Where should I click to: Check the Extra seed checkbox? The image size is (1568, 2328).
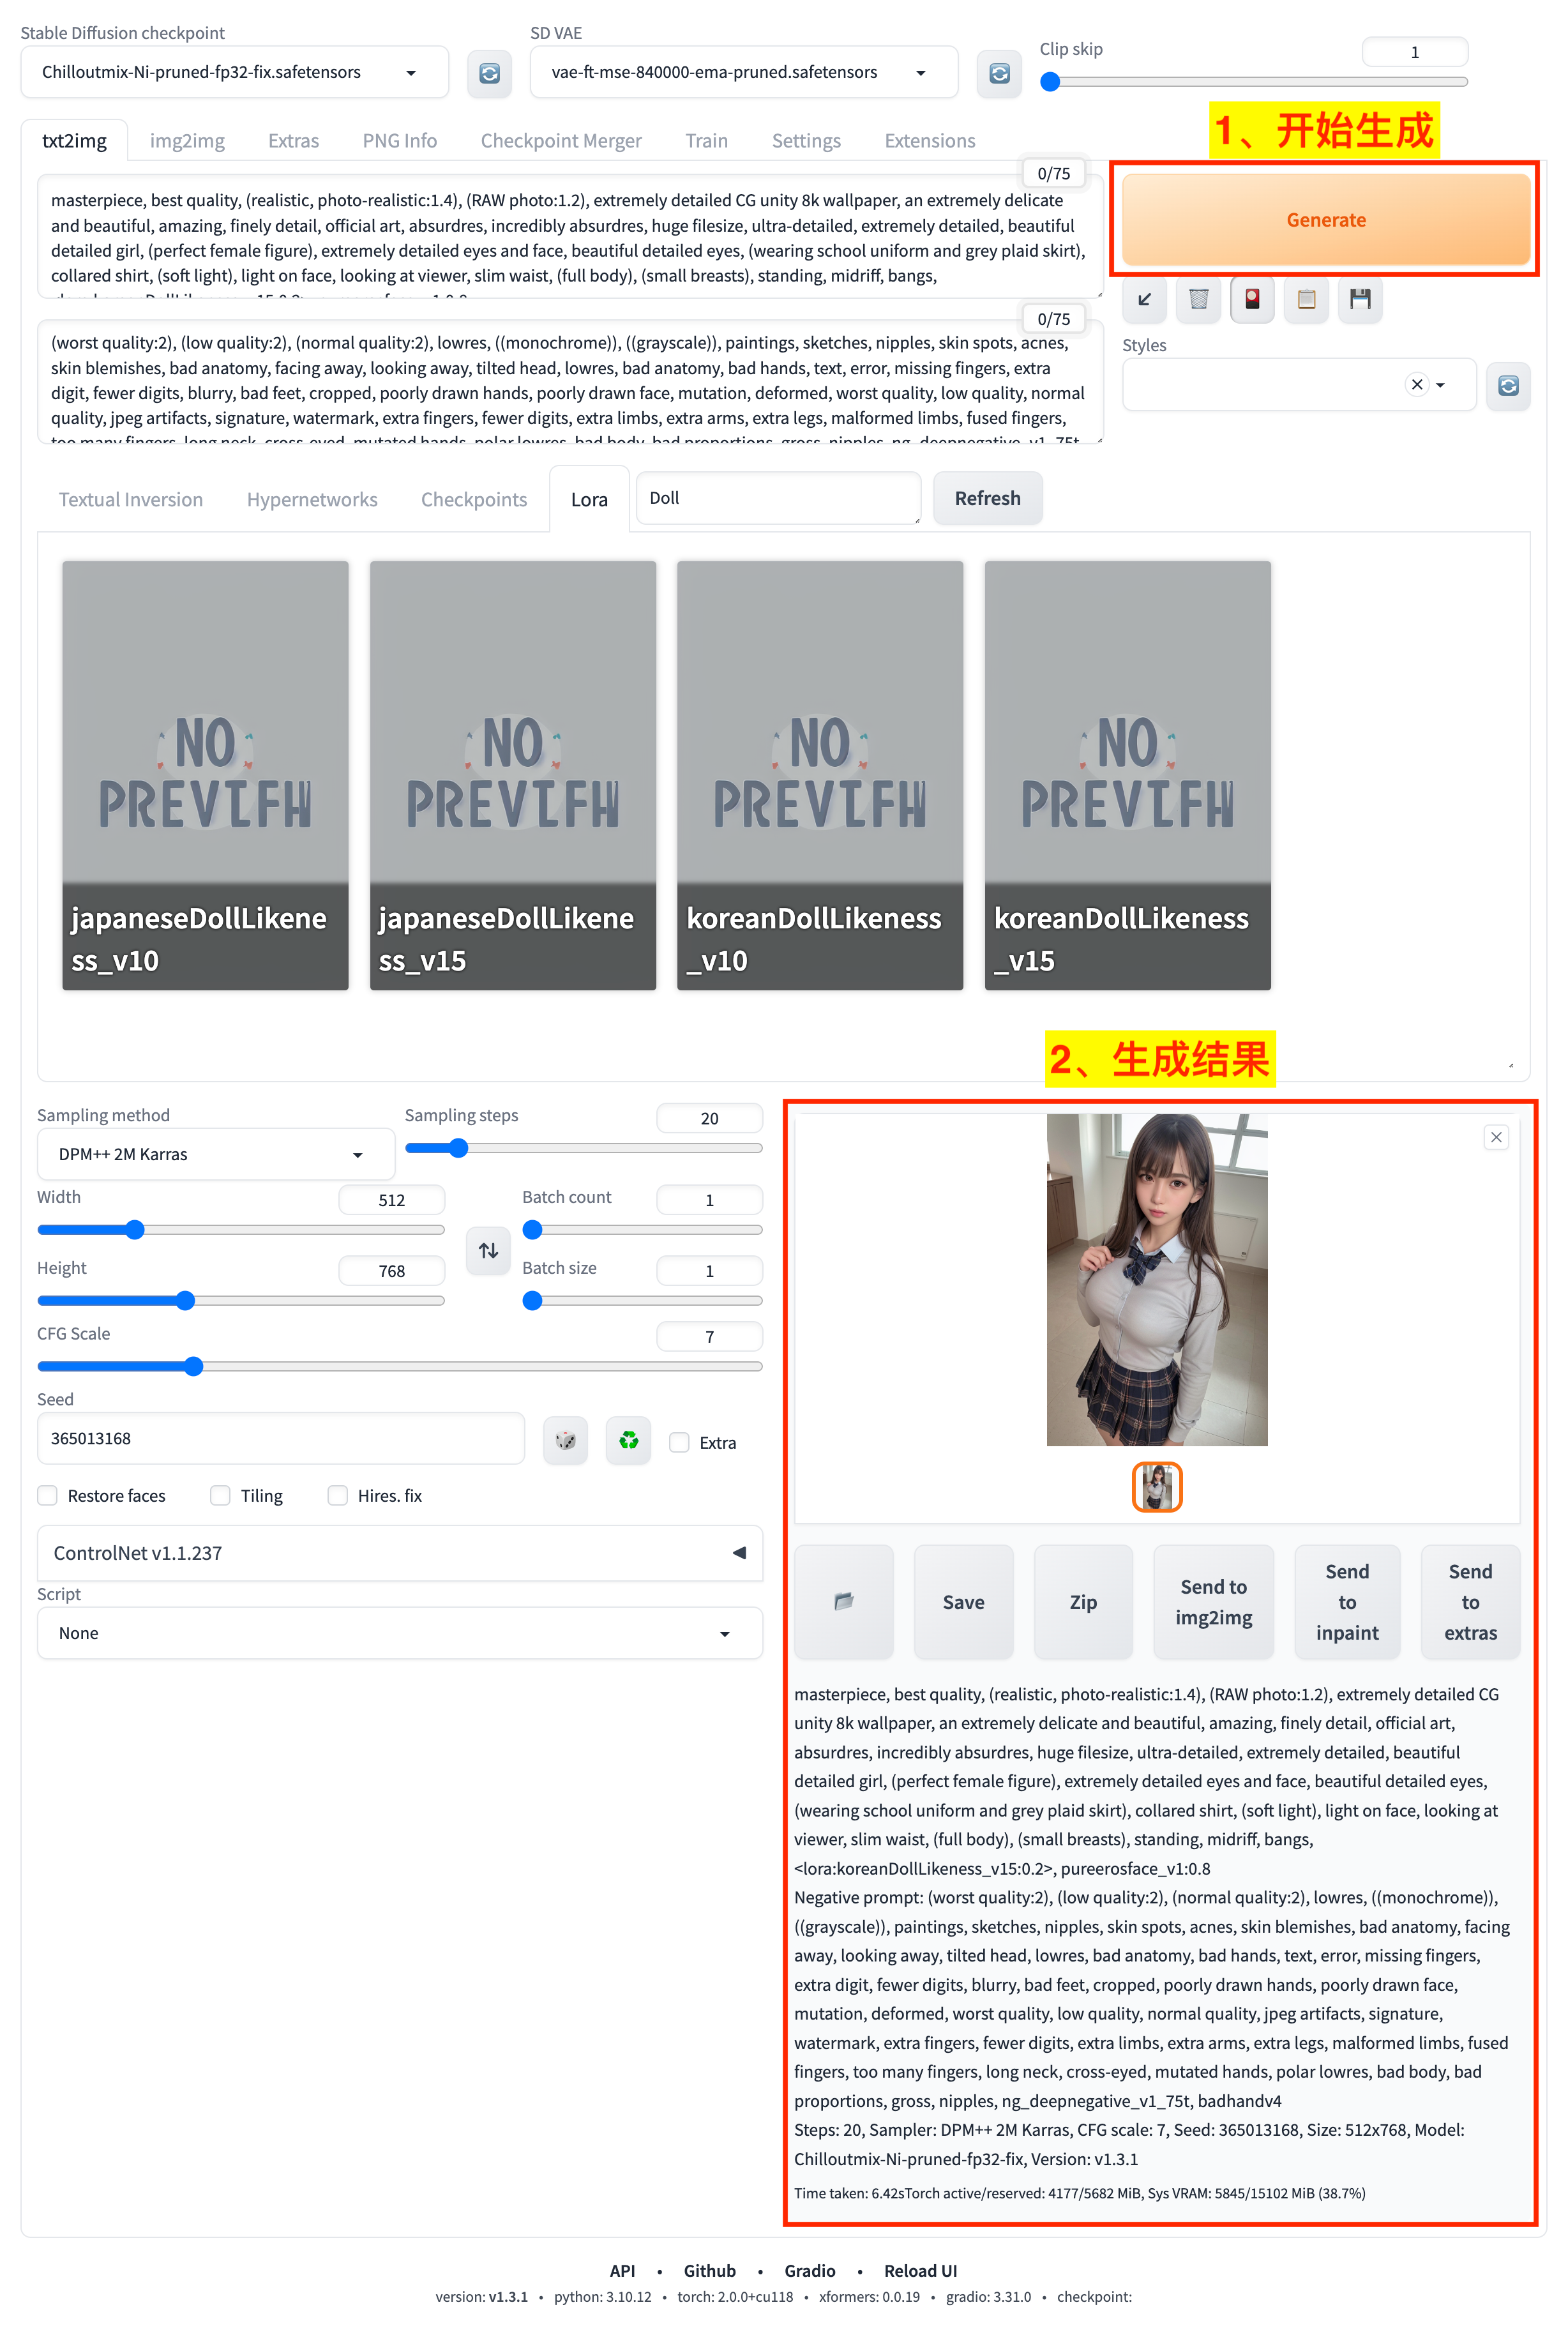coord(680,1442)
